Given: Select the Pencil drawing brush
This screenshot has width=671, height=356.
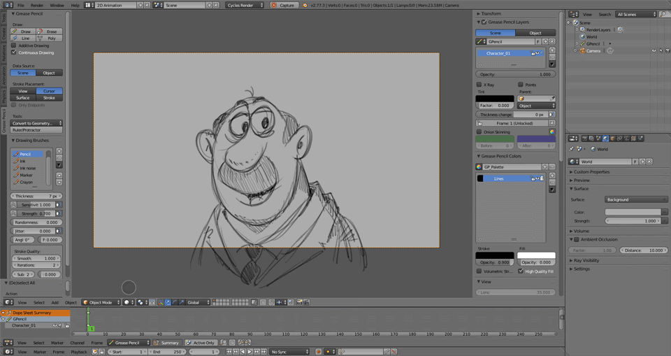Looking at the screenshot, I should tap(25, 154).
